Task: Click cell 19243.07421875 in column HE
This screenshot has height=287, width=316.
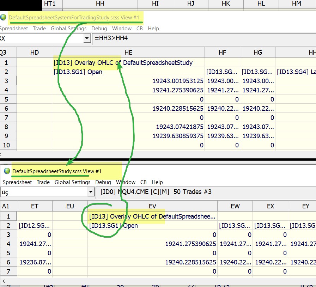Action: pyautogui.click(x=128, y=127)
